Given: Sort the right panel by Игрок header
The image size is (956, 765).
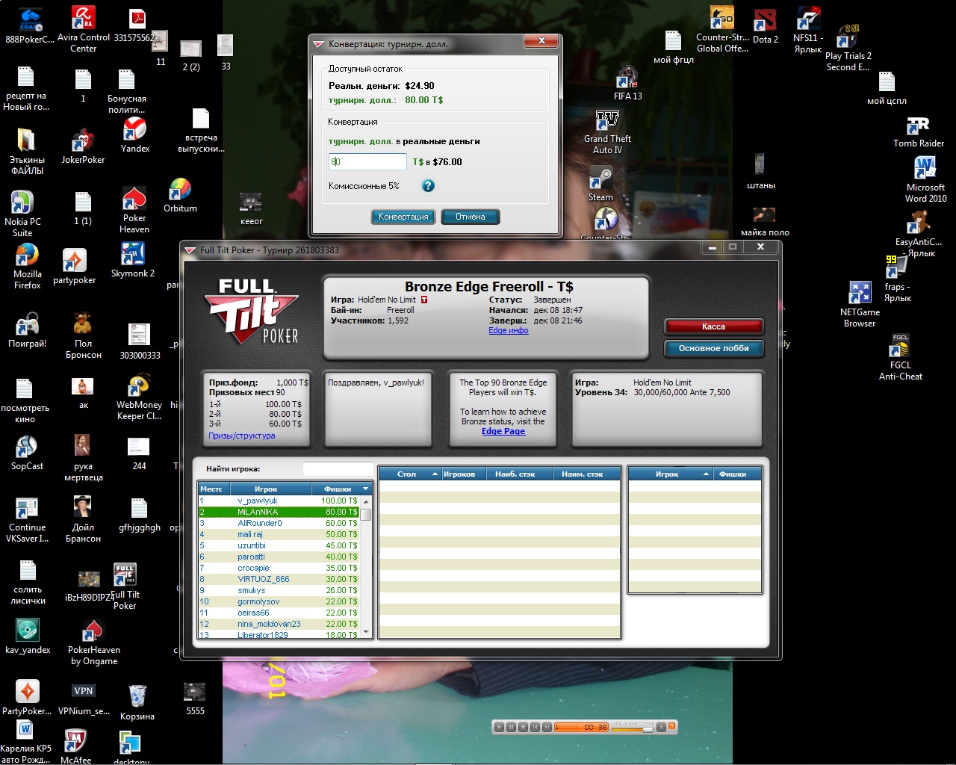Looking at the screenshot, I should (670, 474).
